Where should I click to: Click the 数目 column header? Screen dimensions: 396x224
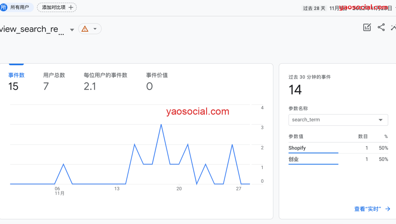click(363, 136)
